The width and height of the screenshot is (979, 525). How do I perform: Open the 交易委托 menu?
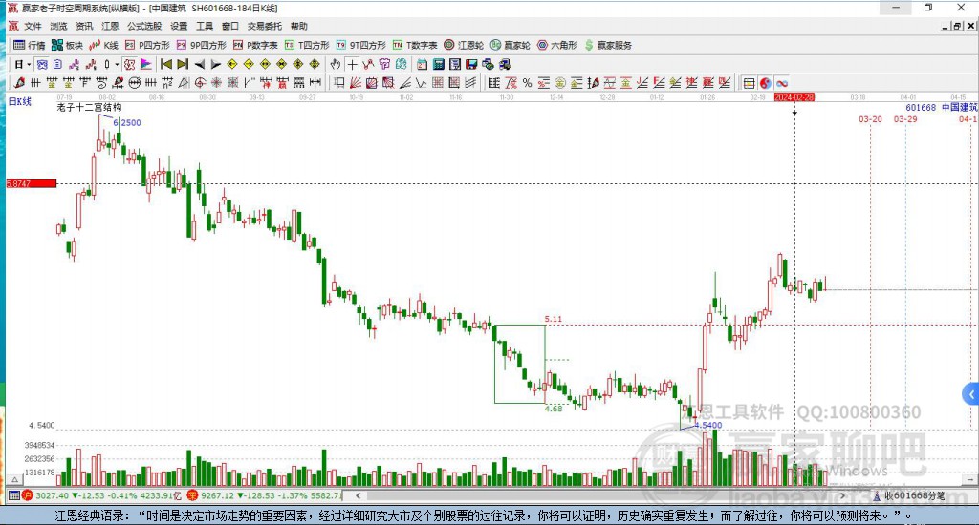(265, 26)
